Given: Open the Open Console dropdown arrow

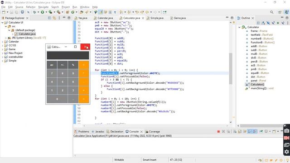Looking at the screenshot, I should pos(278,132).
